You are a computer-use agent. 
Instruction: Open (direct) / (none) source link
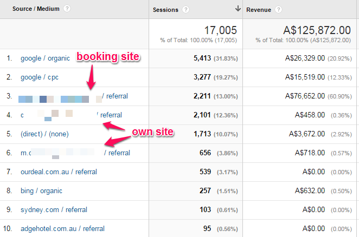[x=44, y=134]
